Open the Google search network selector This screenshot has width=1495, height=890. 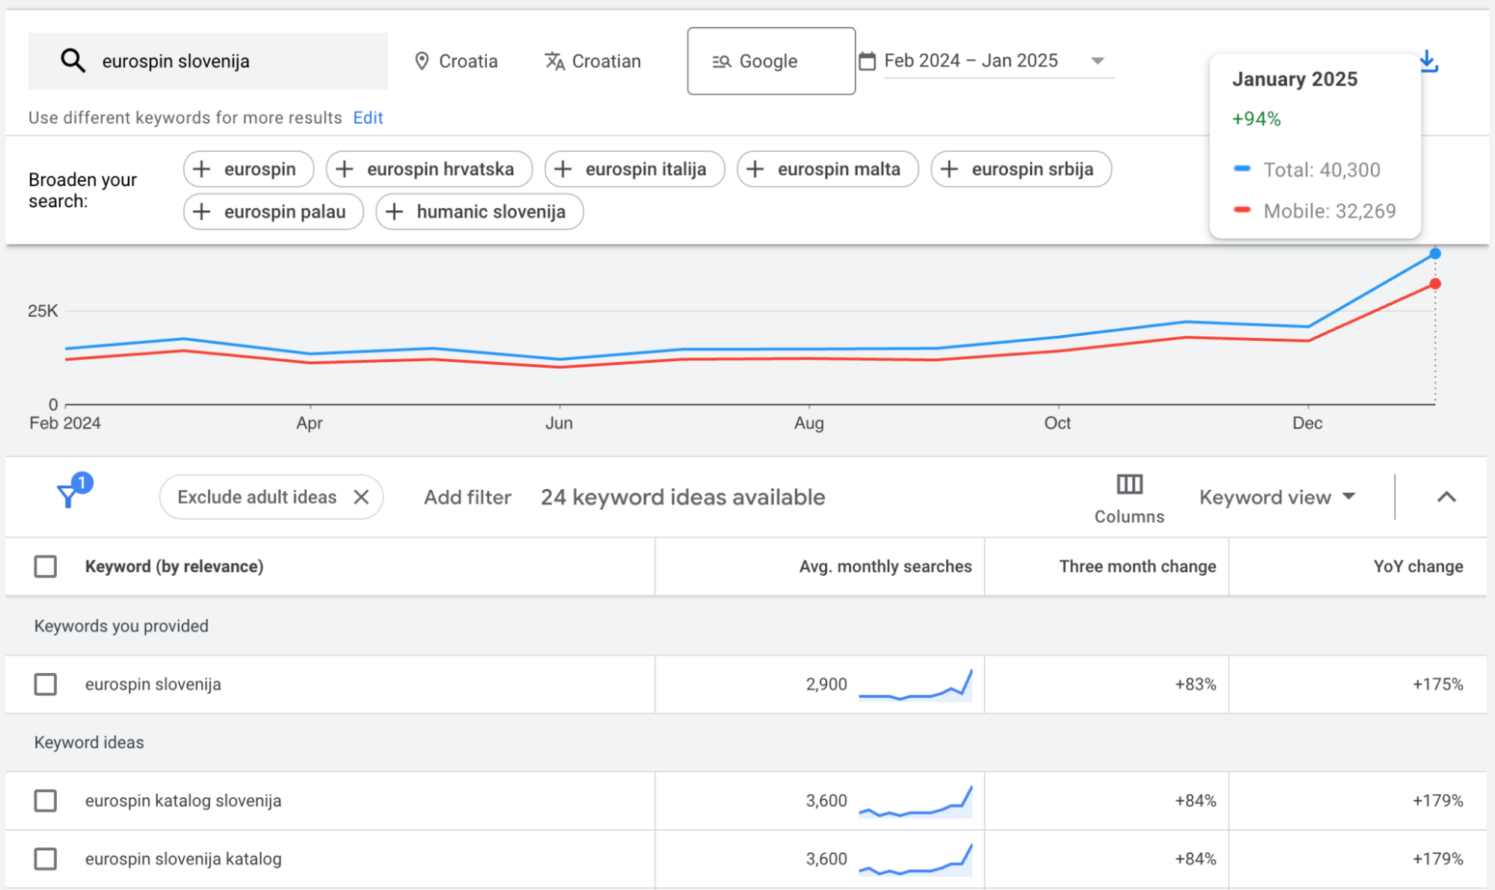[771, 61]
